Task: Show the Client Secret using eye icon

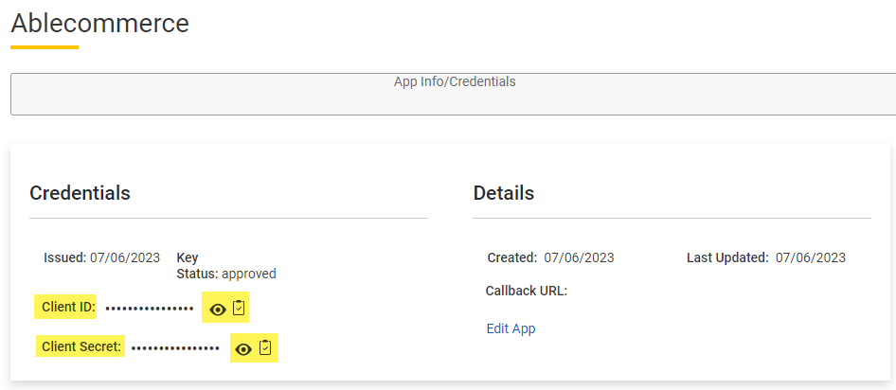Action: click(x=244, y=349)
